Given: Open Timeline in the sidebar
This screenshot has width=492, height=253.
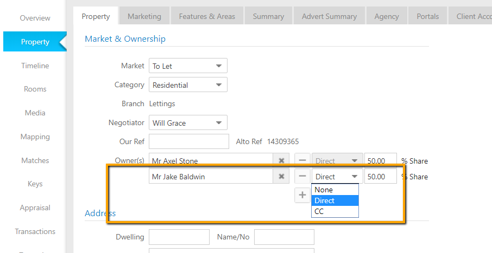Looking at the screenshot, I should [35, 66].
